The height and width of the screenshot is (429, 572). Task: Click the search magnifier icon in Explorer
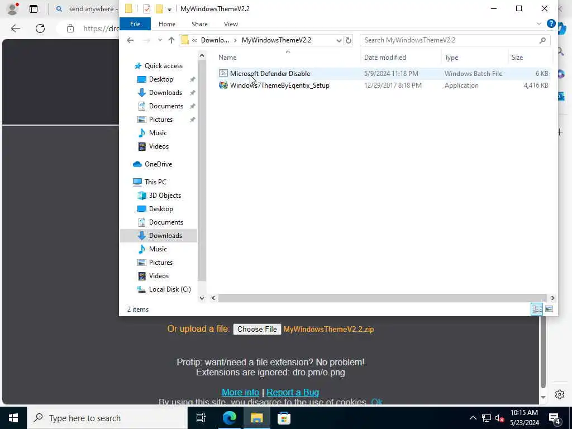(542, 40)
